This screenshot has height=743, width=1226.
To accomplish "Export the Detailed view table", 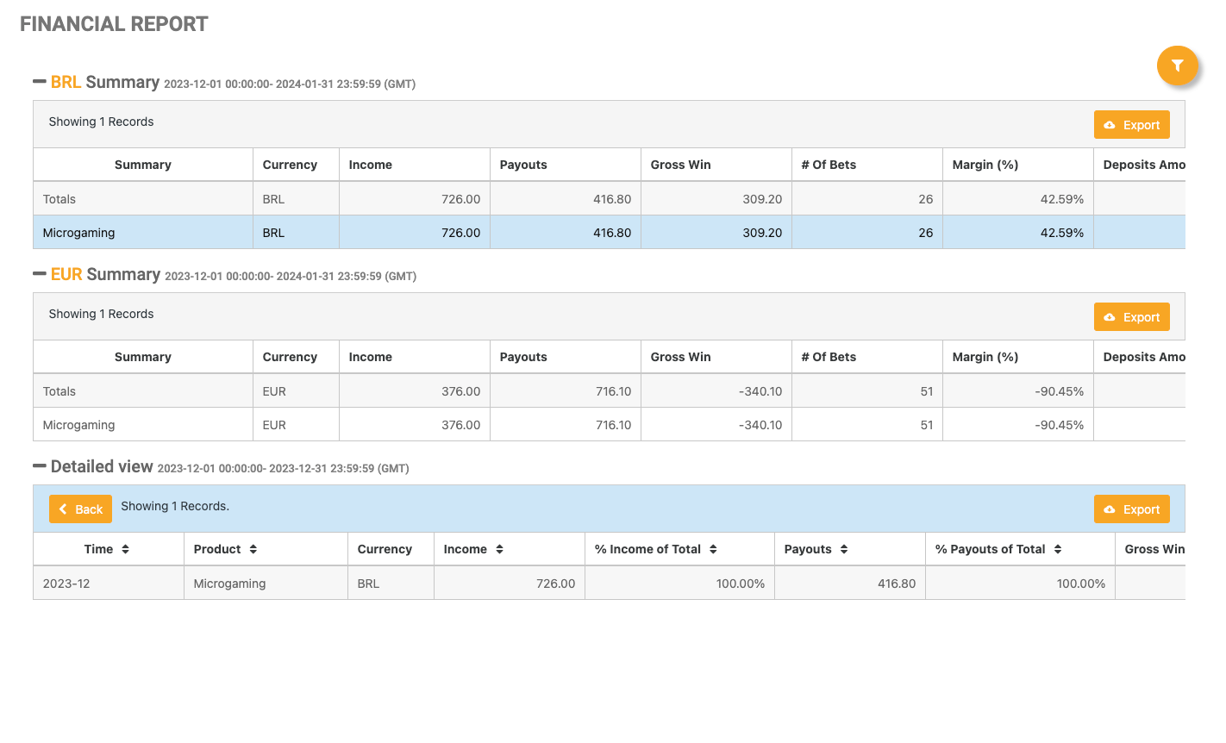I will (1131, 509).
